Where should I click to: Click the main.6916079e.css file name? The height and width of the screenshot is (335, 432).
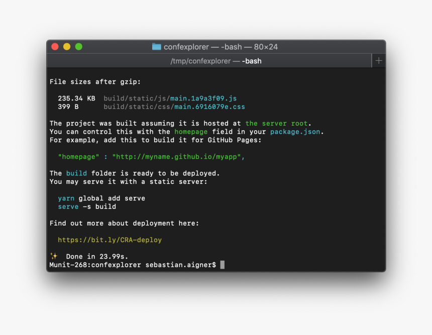tap(209, 106)
